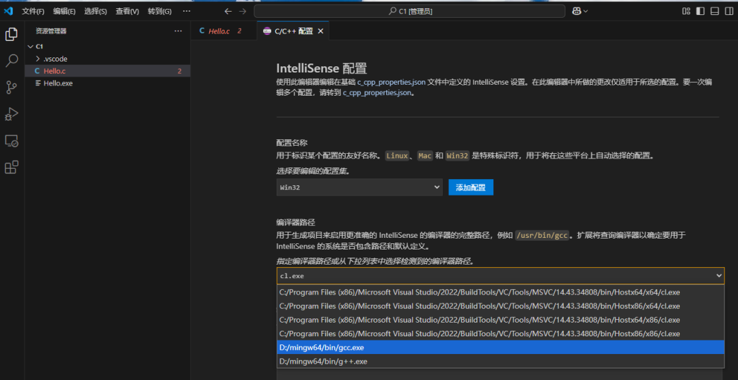Click the 编译器路径 label
The height and width of the screenshot is (380, 738).
(x=295, y=222)
